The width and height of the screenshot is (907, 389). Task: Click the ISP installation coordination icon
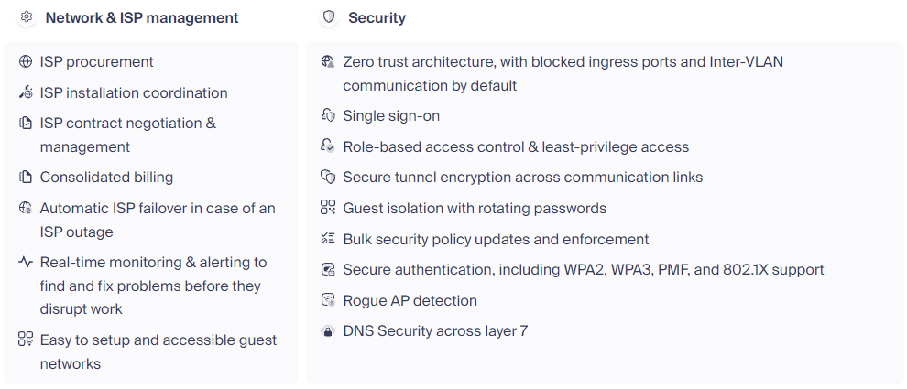(x=26, y=92)
